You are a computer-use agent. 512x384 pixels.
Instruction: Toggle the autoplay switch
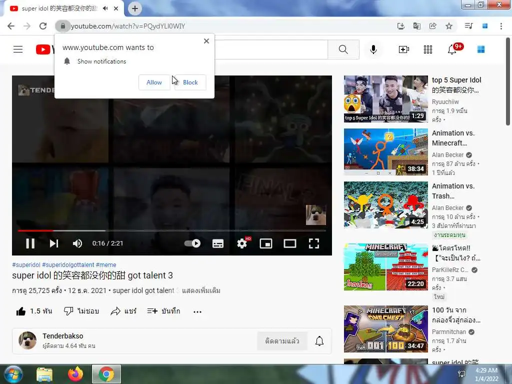pyautogui.click(x=192, y=243)
